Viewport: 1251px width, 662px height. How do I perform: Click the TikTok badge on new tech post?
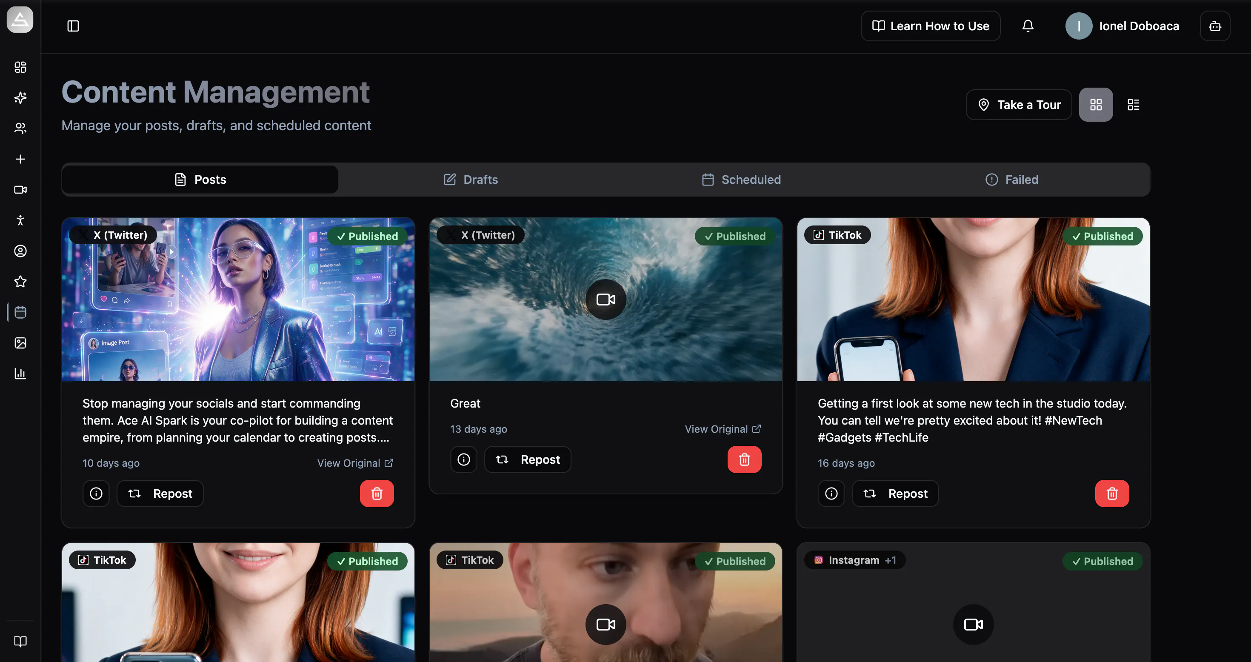[837, 235]
